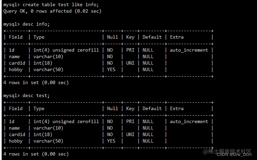This screenshot has width=257, height=160.
Task: Click the 'desc info;' command line
Action: coord(36,24)
